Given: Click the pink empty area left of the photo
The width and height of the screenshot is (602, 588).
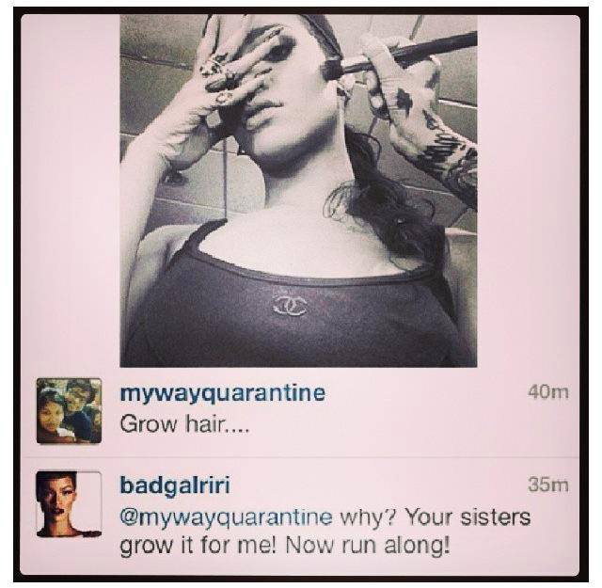Looking at the screenshot, I should coord(71,191).
